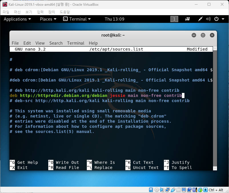This screenshot has height=193, width=229.
Task: Click the power icon in Kali top panel
Action: tap(216, 19)
